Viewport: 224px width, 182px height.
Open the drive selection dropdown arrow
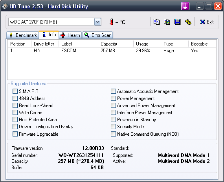(98, 22)
